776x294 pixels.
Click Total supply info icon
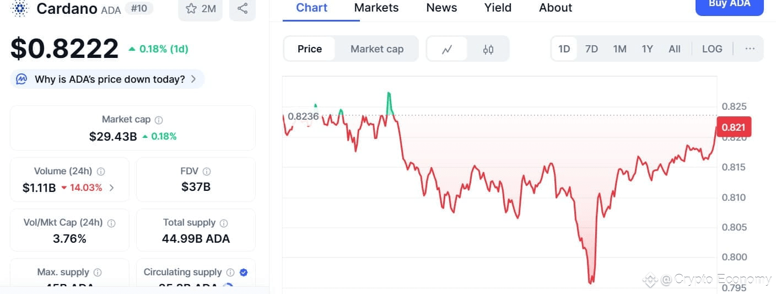tap(224, 223)
